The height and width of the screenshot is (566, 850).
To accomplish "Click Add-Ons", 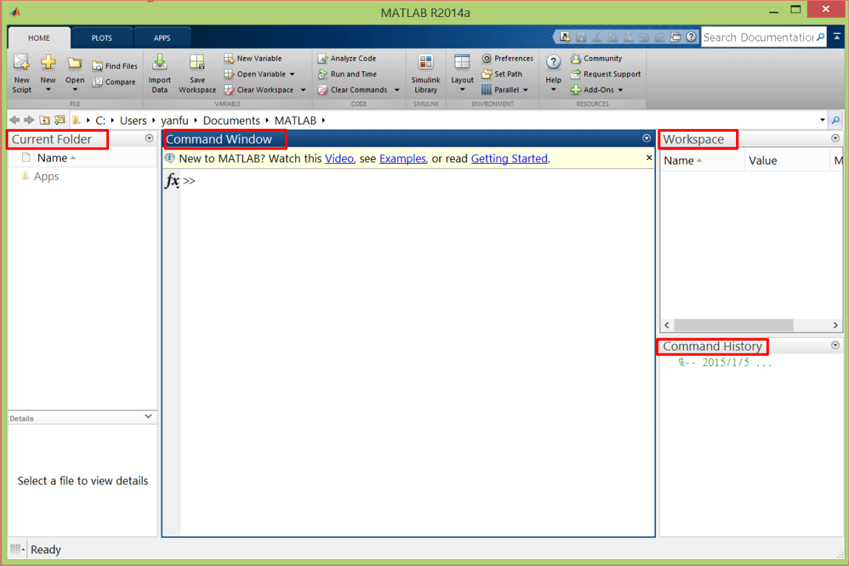I will [592, 90].
